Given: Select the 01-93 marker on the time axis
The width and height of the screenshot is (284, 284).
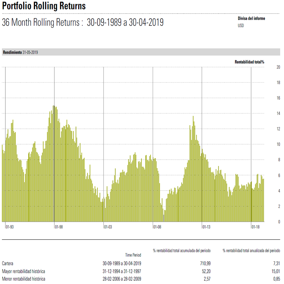Looking at the screenshot, I should tap(10, 227).
